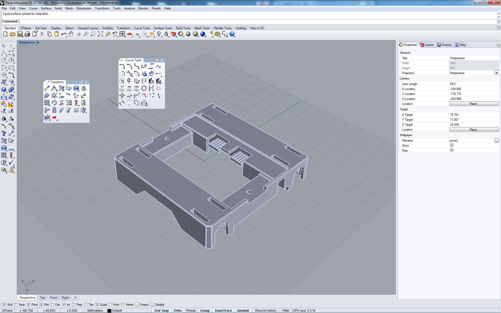Click the light bulb Show/Hide icon

pyautogui.click(x=159, y=34)
